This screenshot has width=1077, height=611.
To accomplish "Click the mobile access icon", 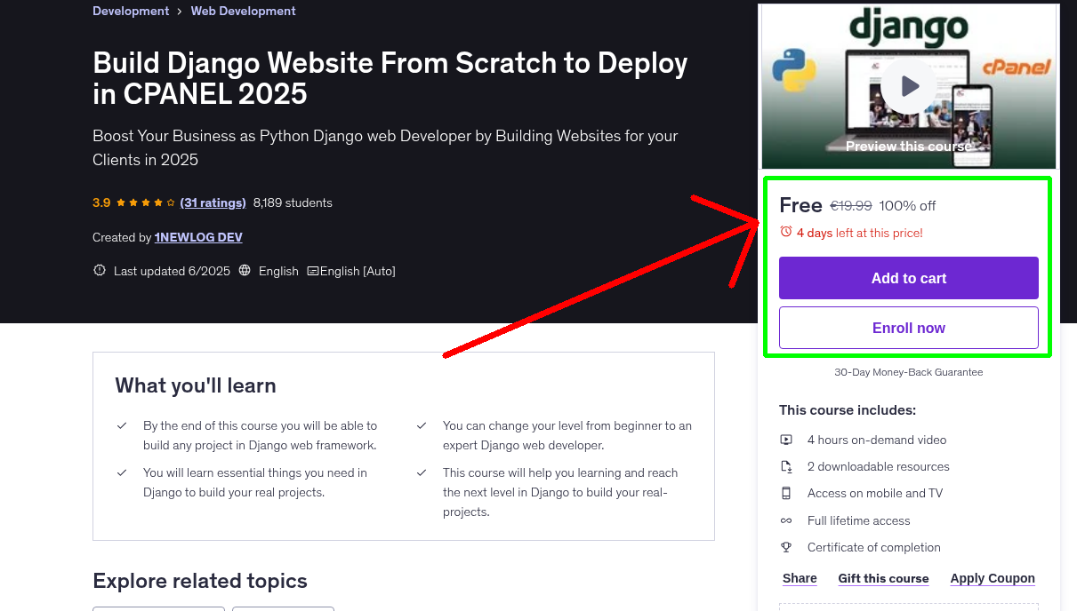I will [786, 493].
